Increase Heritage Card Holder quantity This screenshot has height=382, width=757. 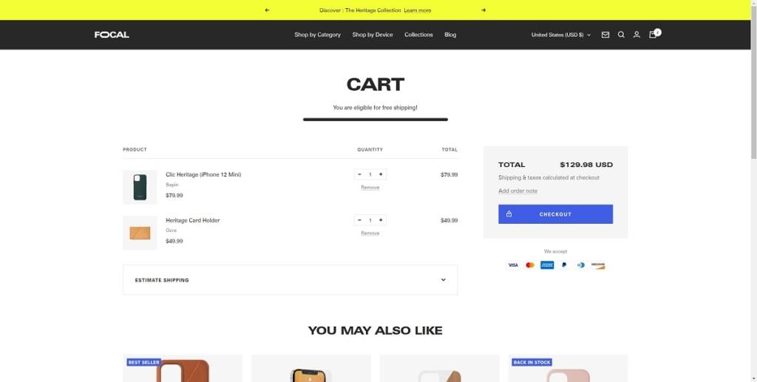click(x=381, y=220)
